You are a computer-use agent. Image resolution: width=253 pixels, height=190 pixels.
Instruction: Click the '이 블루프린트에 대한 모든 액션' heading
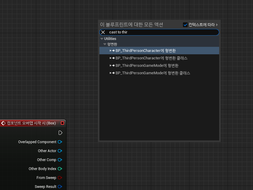click(131, 24)
